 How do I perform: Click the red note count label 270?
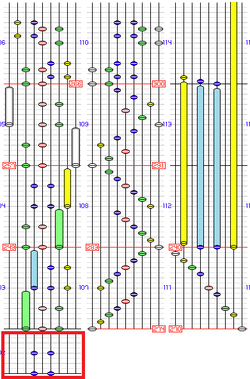(176, 329)
